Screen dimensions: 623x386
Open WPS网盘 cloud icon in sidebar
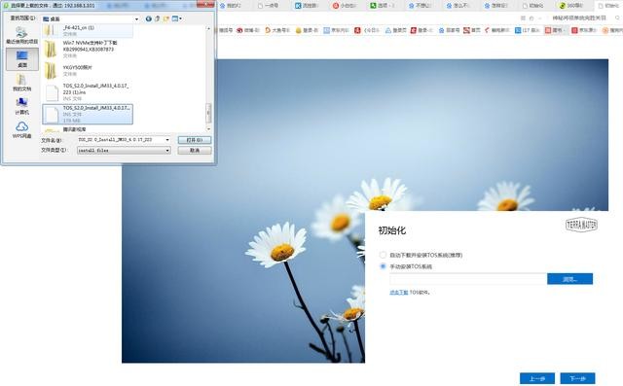click(21, 130)
